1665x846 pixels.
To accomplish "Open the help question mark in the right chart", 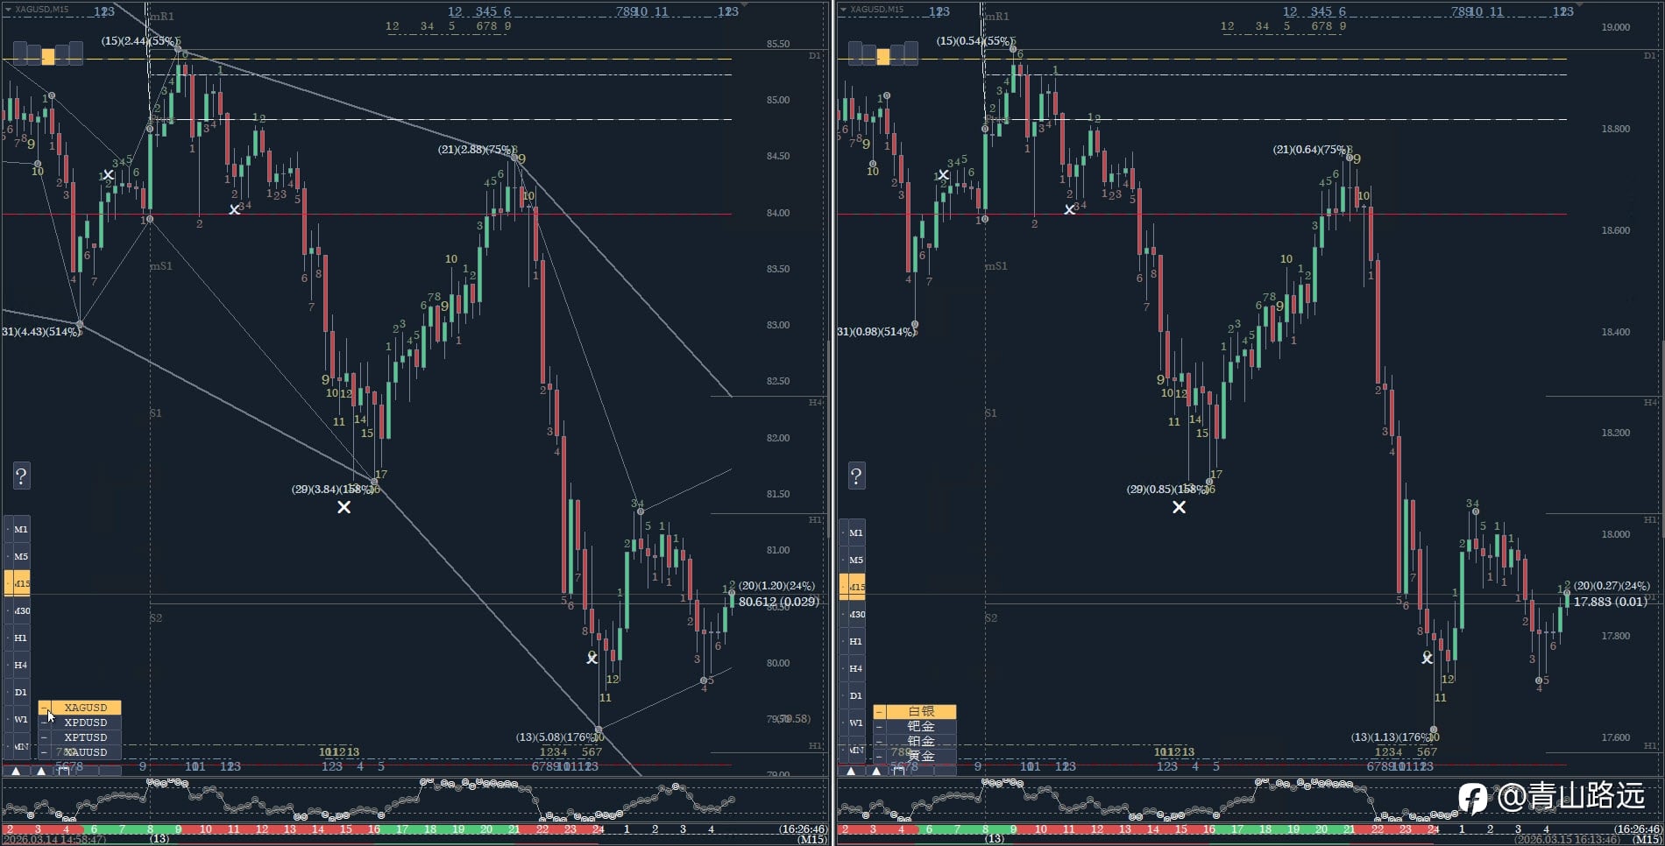I will [x=856, y=476].
